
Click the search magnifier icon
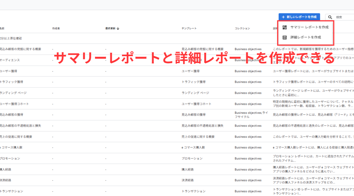[330, 17]
